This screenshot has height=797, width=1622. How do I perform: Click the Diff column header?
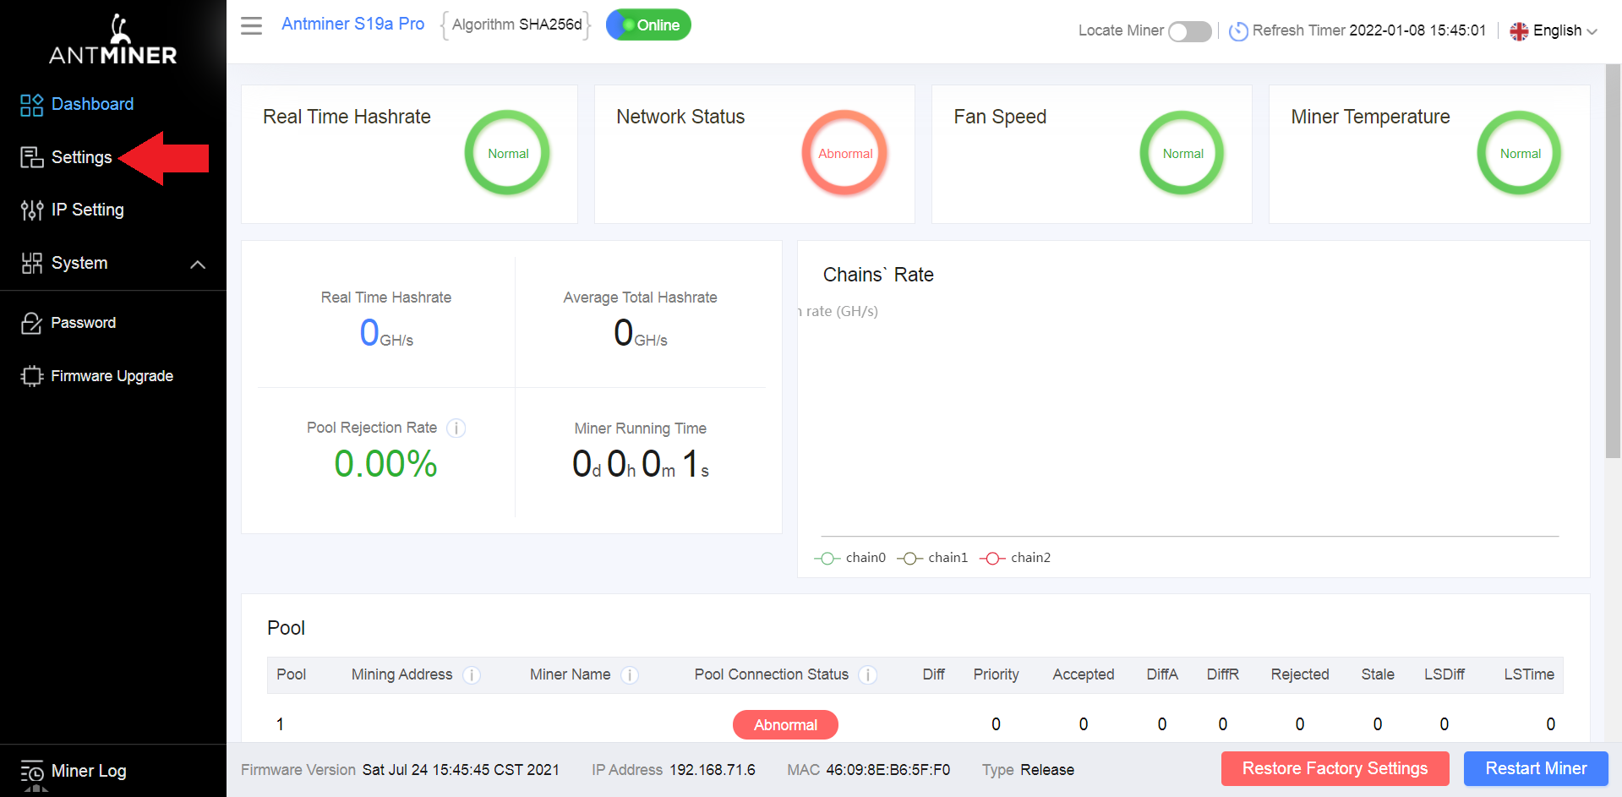[933, 674]
